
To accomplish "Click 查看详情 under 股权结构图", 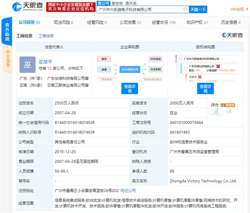I will coord(205,88).
